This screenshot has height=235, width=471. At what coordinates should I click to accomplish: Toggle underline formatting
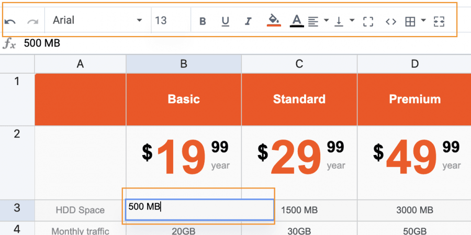(x=226, y=21)
